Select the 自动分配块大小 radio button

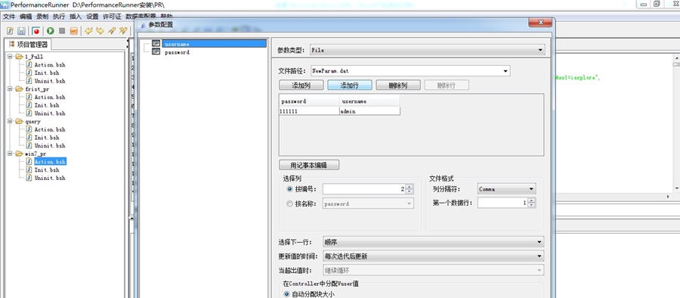click(x=286, y=294)
